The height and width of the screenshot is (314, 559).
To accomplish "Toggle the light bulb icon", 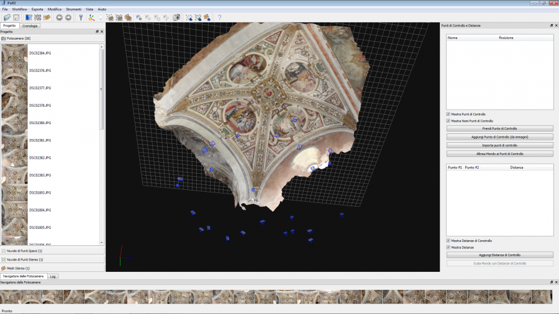I will pyautogui.click(x=101, y=17).
